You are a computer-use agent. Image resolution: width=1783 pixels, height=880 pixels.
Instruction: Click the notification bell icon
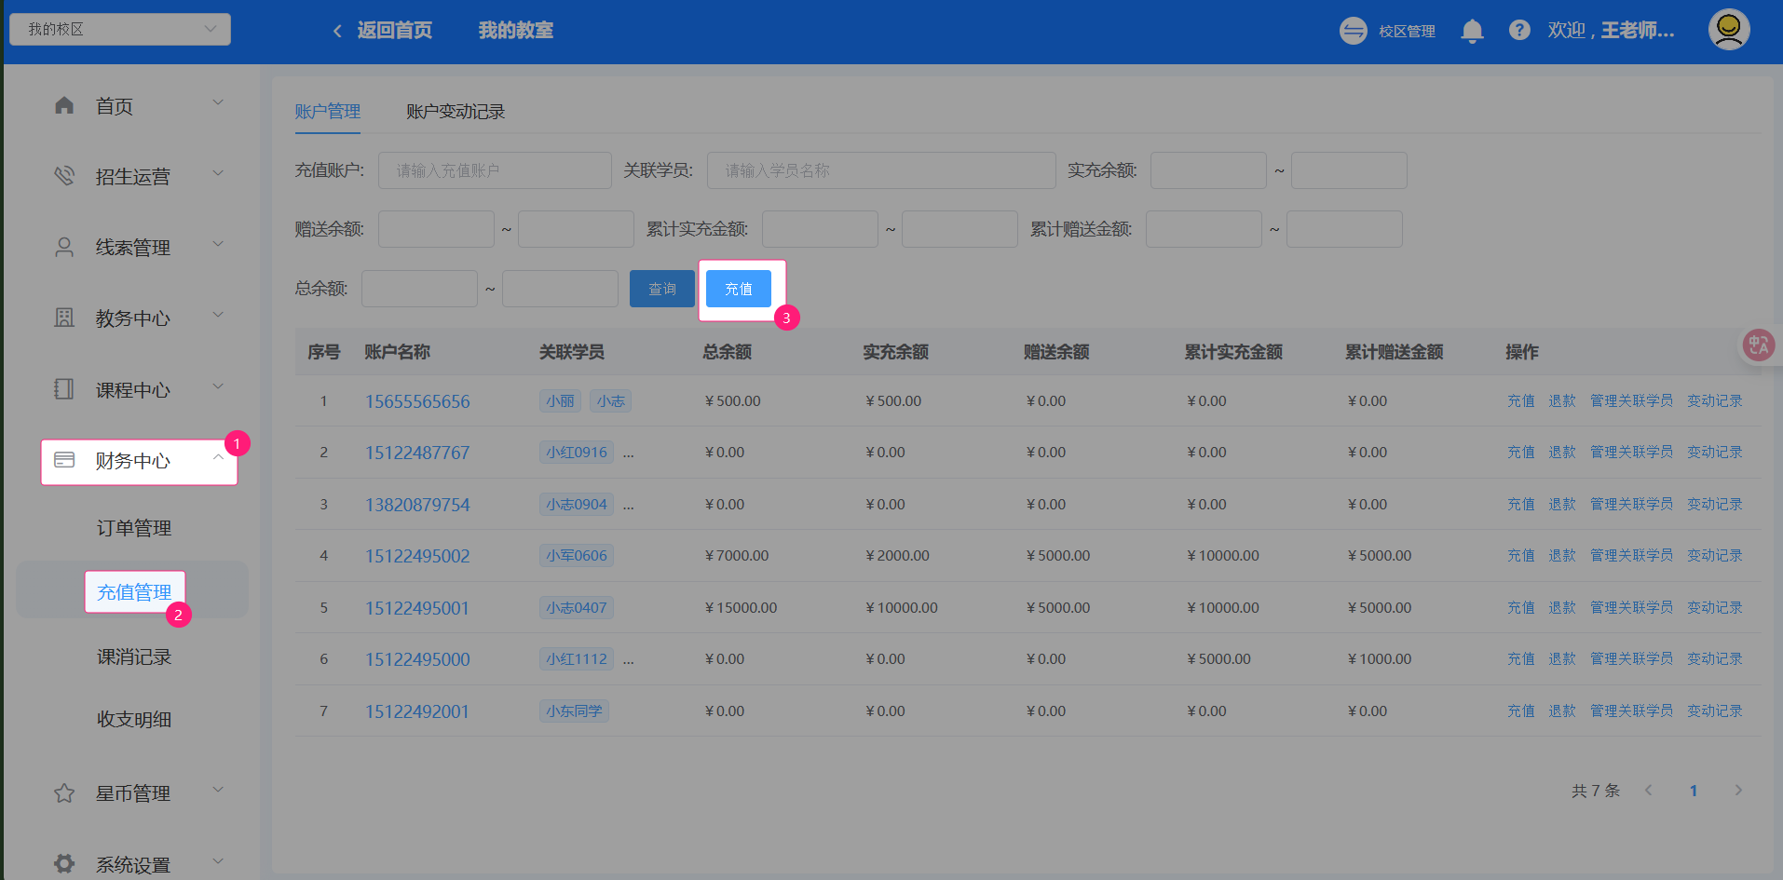1472,31
